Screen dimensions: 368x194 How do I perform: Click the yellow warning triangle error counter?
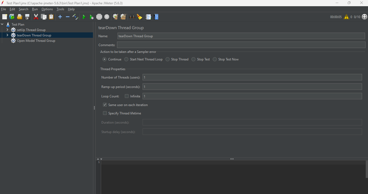[x=346, y=17]
